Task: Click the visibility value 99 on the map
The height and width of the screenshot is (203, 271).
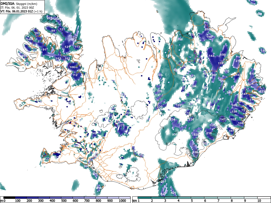Action: click(x=53, y=31)
